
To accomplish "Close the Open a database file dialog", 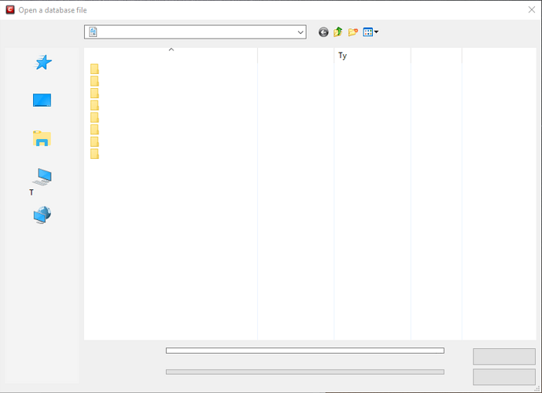I will 532,9.
